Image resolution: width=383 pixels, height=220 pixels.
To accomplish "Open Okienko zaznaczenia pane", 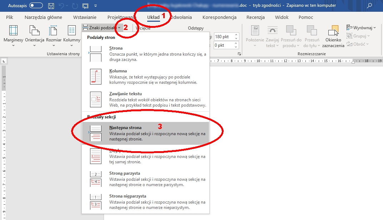I will point(333,37).
